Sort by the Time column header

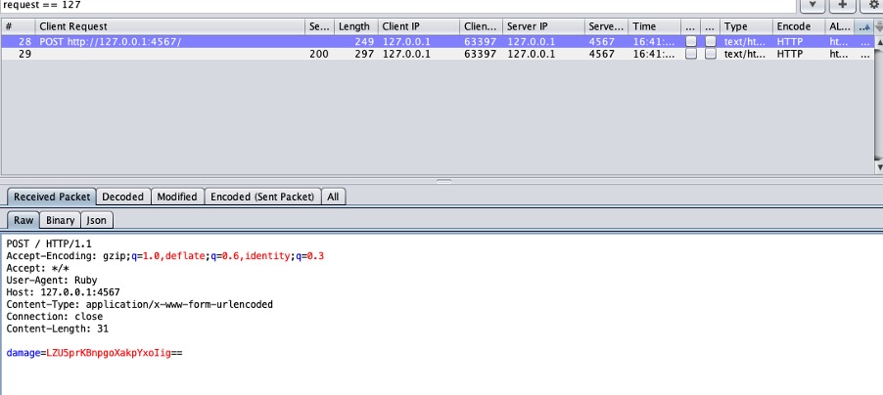[x=654, y=26]
